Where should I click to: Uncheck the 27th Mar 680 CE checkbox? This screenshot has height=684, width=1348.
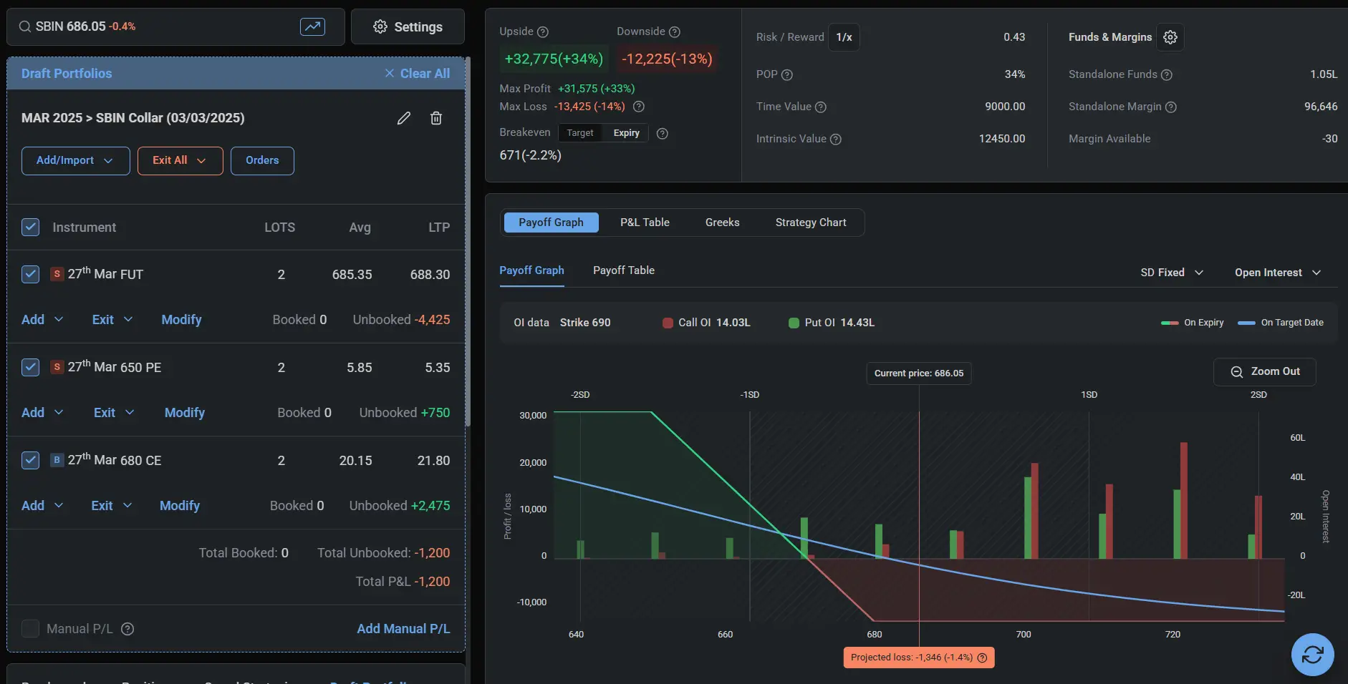(x=30, y=460)
